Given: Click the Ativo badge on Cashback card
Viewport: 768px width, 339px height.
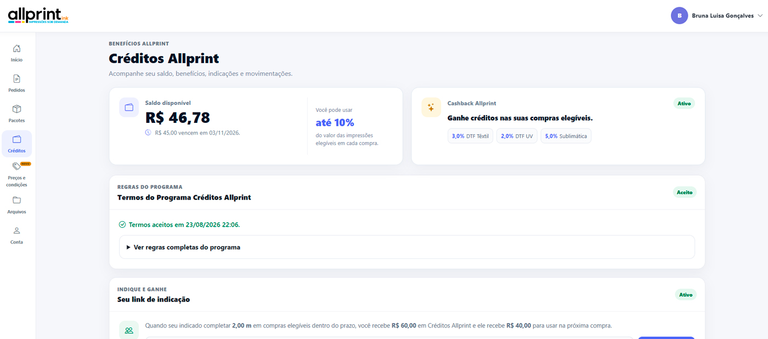Looking at the screenshot, I should tap(684, 103).
